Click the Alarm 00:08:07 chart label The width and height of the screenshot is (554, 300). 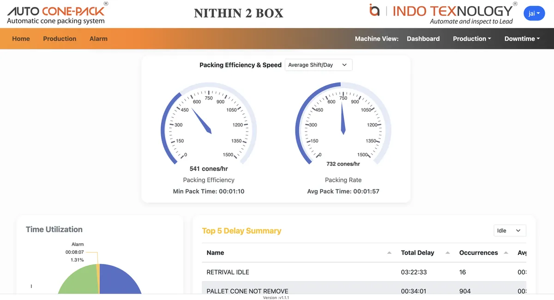click(x=75, y=252)
